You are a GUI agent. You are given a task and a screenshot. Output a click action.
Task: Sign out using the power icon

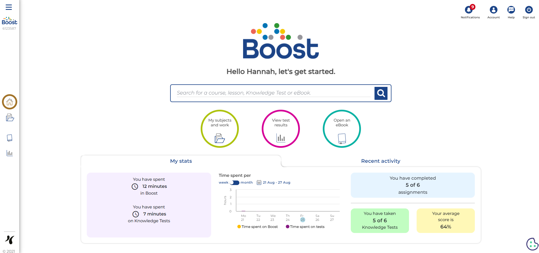[x=529, y=10]
